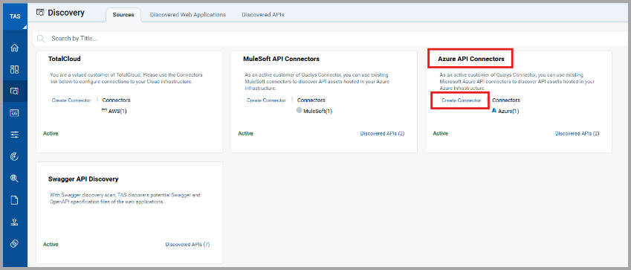Create Connector under MuleSoft API Connectors

[266, 100]
